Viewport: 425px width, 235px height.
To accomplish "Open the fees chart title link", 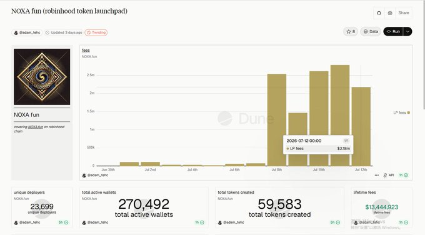I will pyautogui.click(x=86, y=50).
